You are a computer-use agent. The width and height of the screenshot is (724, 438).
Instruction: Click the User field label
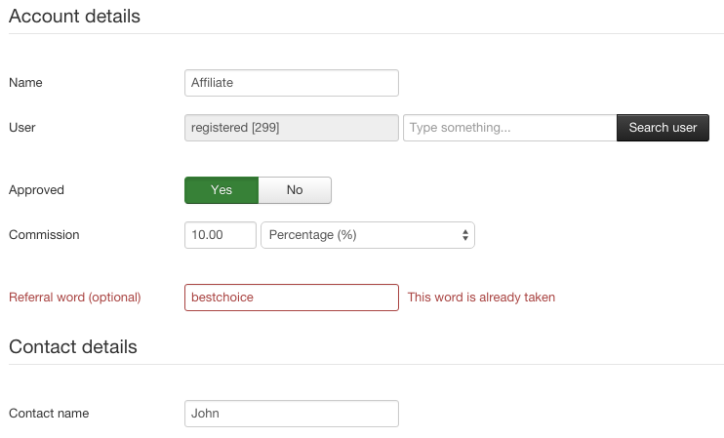click(x=22, y=128)
